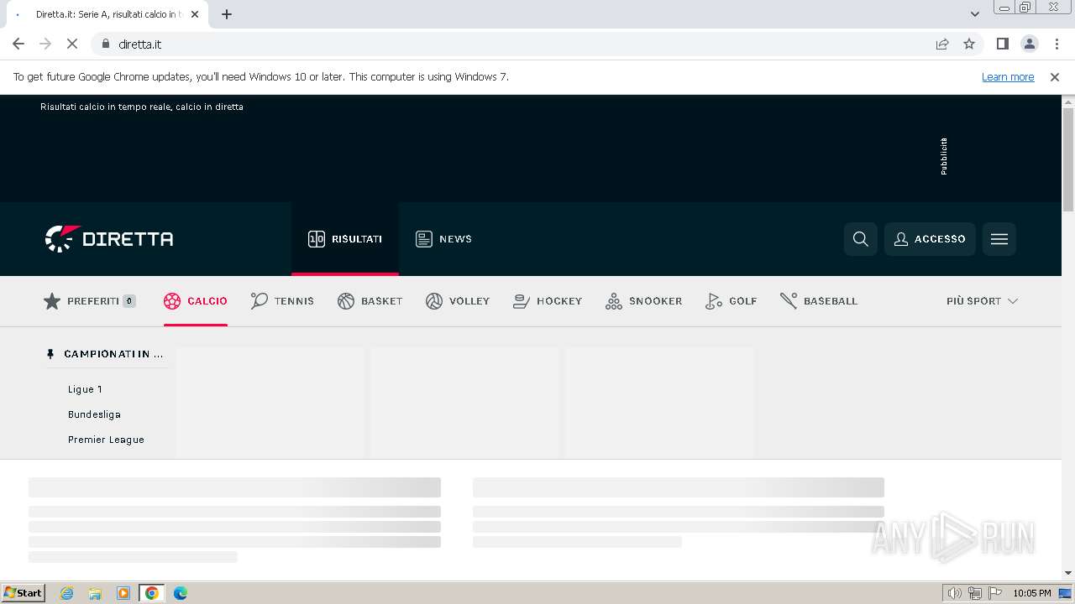
Task: Select the Calcio sport tab
Action: click(196, 301)
